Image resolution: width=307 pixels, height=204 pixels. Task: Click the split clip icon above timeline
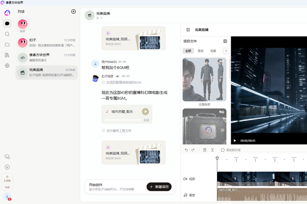coord(212,150)
